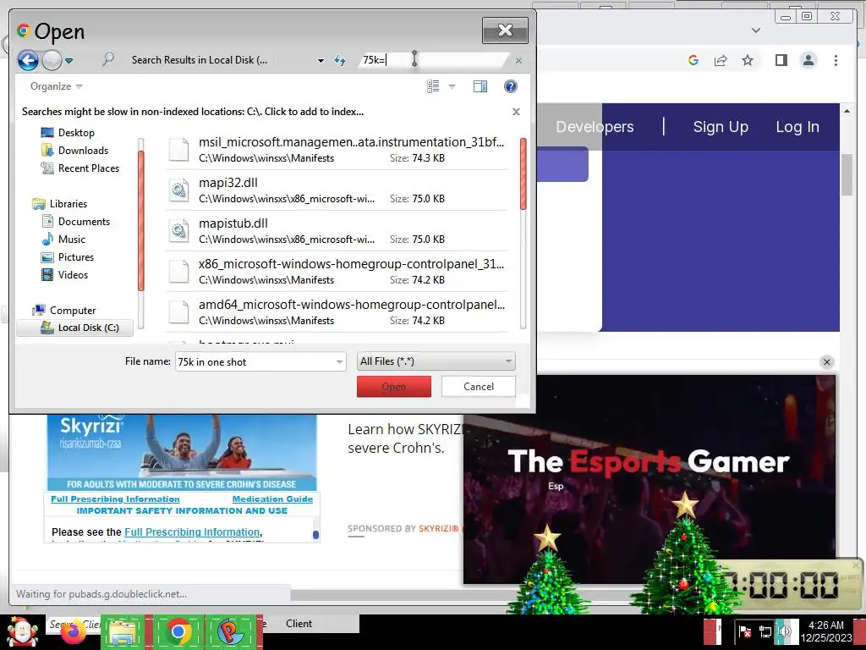Select Libraries in the navigation pane
Viewport: 866px width, 650px height.
pos(68,203)
